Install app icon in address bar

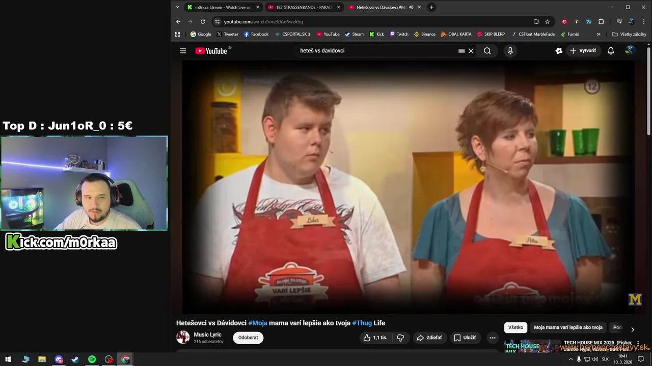pos(536,22)
